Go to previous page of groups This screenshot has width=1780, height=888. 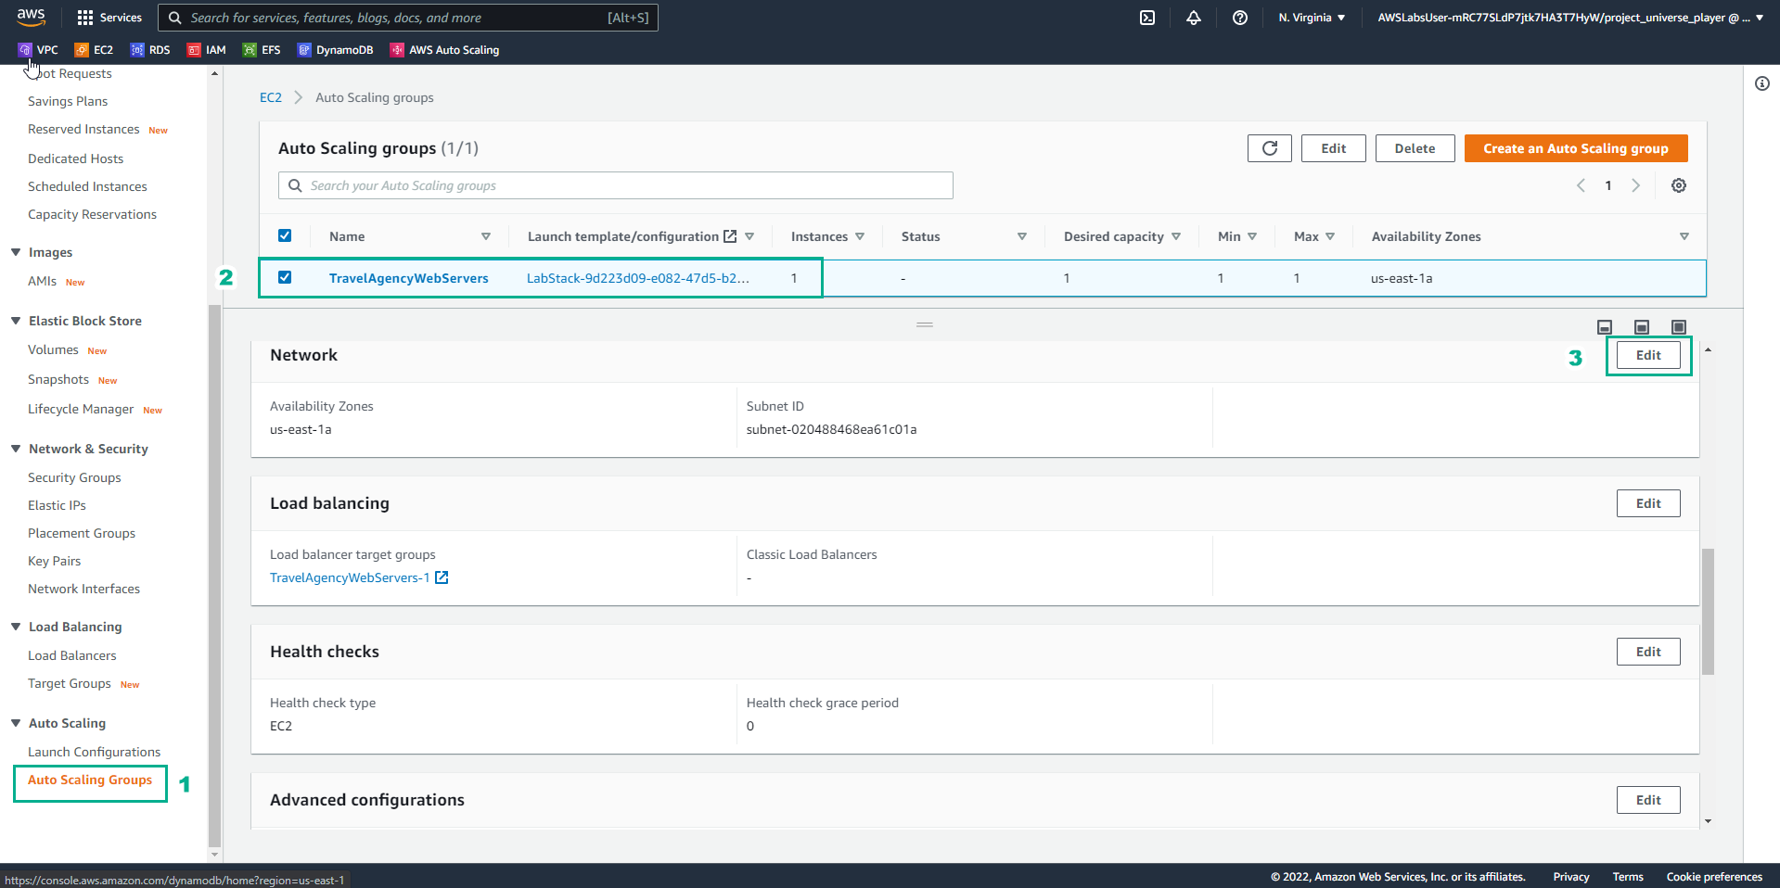tap(1581, 185)
